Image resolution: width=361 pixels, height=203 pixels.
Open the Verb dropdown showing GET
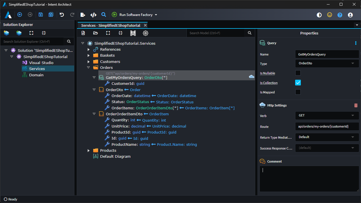[327, 116]
